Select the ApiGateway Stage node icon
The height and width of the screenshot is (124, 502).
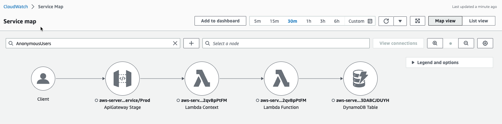pos(122,79)
